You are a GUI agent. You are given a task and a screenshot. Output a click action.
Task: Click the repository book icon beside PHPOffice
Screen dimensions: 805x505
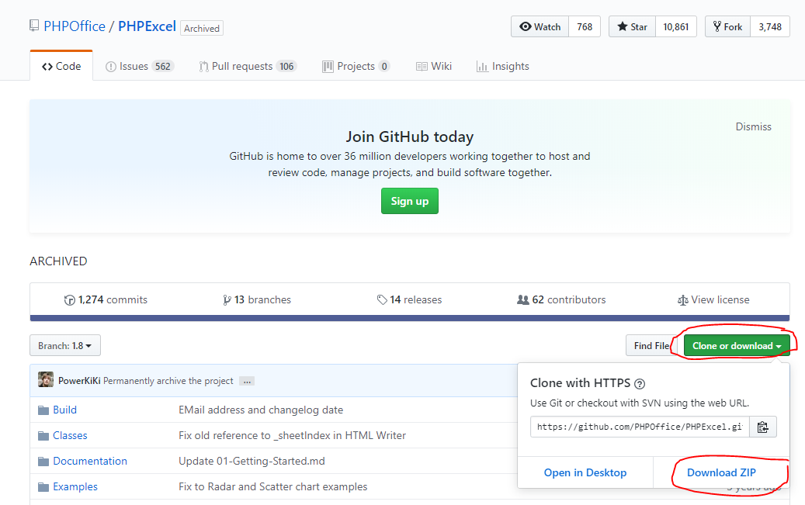[x=34, y=26]
